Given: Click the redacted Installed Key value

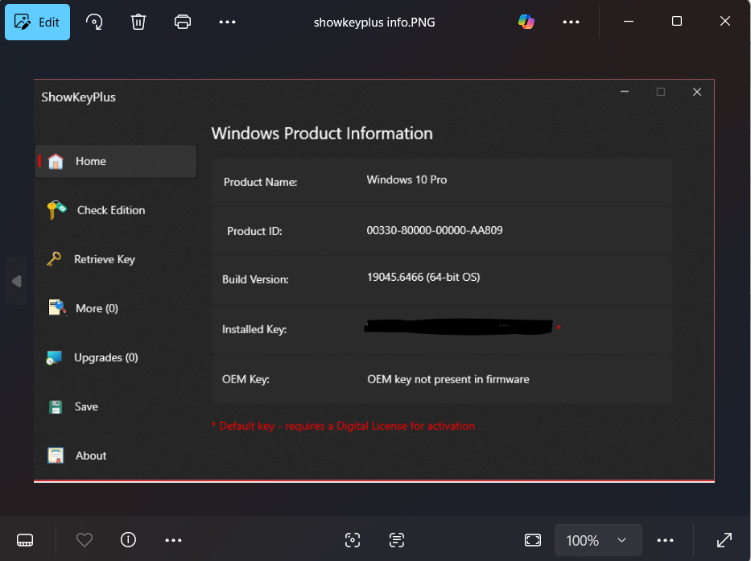Looking at the screenshot, I should coord(458,327).
